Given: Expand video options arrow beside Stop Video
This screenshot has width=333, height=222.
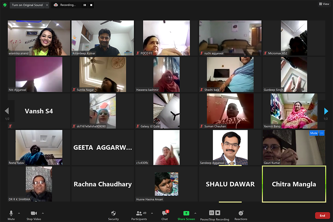Looking at the screenshot, I should tap(43, 213).
